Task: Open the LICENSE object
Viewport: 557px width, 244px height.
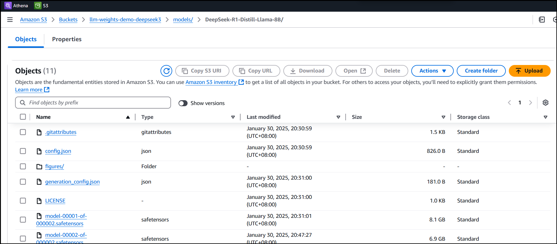Action: 55,201
